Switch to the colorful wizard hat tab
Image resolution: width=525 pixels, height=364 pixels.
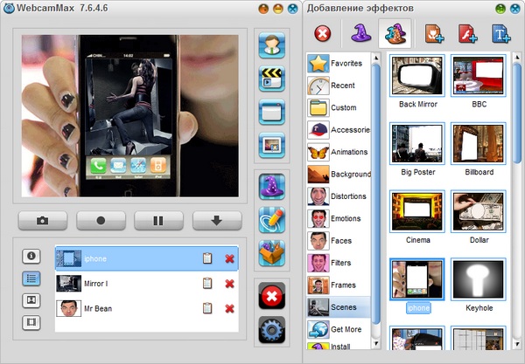395,34
